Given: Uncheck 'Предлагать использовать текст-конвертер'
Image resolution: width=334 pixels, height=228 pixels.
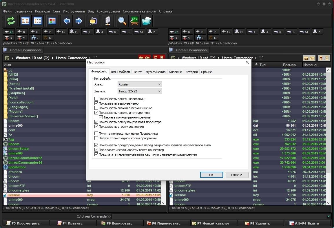Looking at the screenshot, I should (x=96, y=150).
